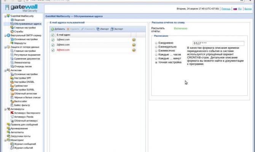
Task: Toggle the checkbox for 3@test.com
Action: coord(53,50)
